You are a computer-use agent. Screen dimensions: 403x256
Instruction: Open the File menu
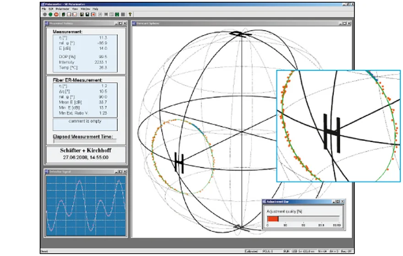tap(44, 9)
